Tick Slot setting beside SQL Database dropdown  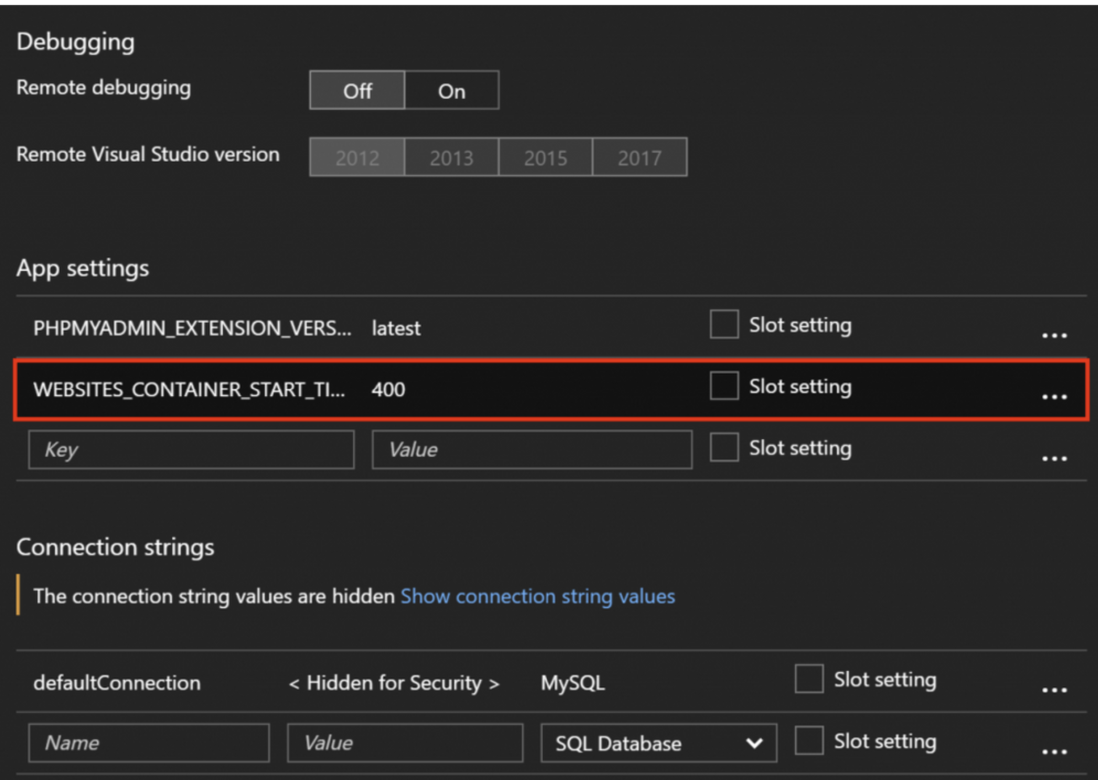pos(809,741)
